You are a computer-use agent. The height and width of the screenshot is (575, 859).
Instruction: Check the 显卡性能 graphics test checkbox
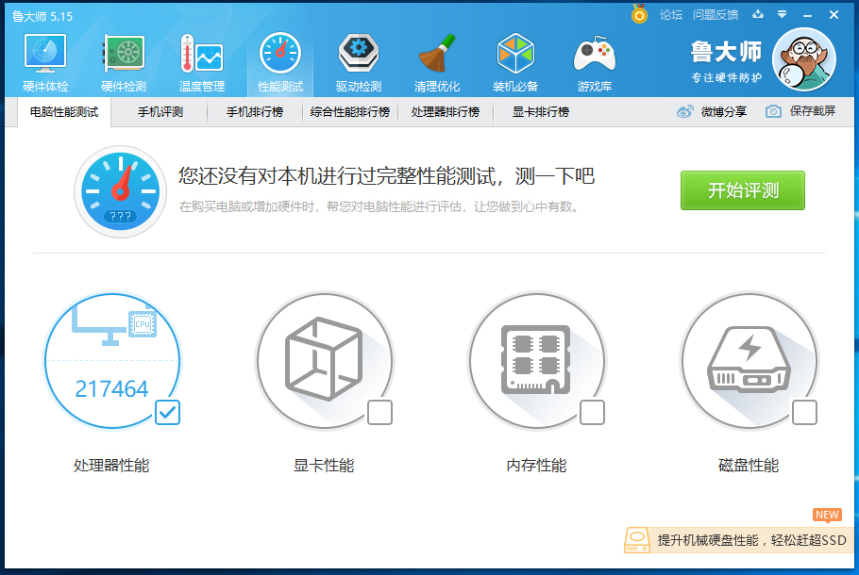pos(381,412)
